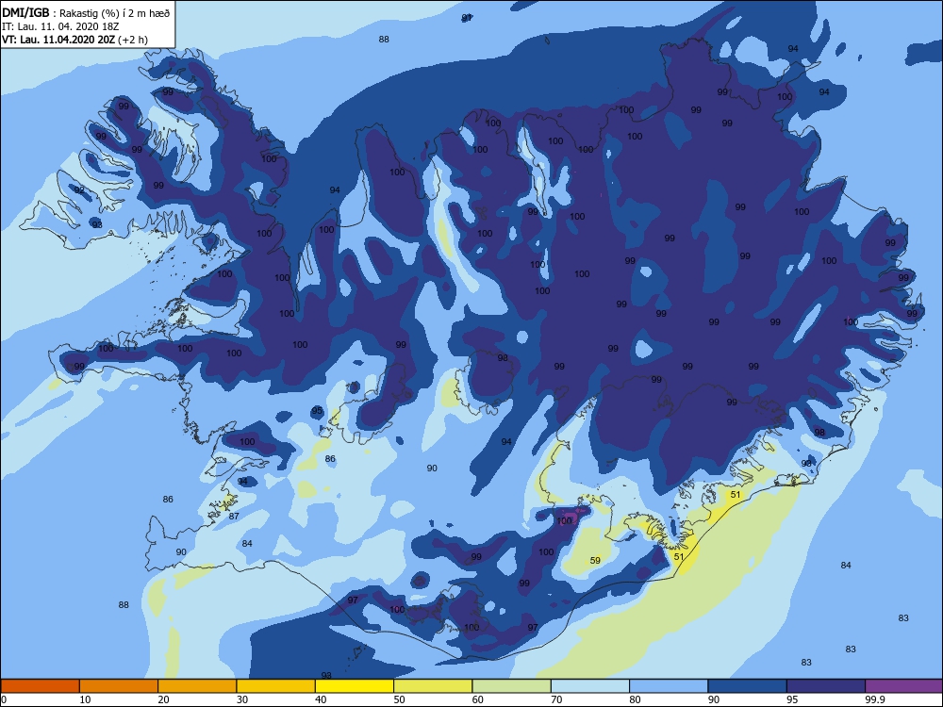Click the dark indigo 95–99.9 legend swatch
The height and width of the screenshot is (707, 943).
(826, 686)
